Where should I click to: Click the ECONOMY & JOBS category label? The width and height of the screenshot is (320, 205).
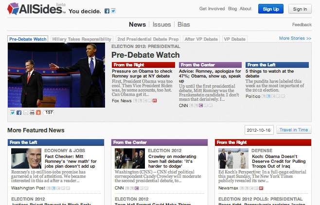click(65, 151)
